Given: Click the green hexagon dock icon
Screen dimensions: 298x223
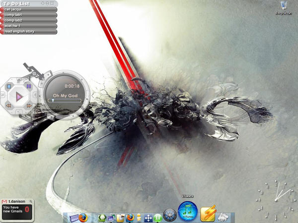Looking at the screenshot, I should click(102, 218).
